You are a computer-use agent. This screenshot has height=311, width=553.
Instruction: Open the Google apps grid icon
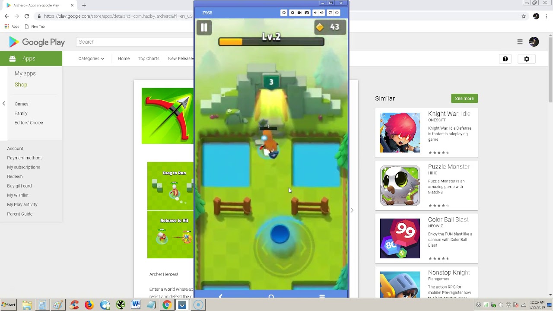520,42
